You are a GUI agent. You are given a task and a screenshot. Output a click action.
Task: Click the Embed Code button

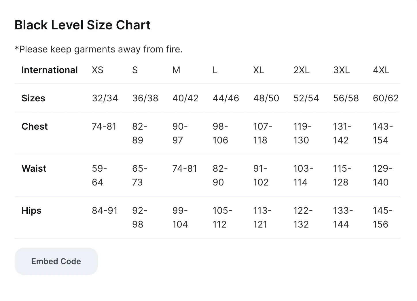(56, 261)
